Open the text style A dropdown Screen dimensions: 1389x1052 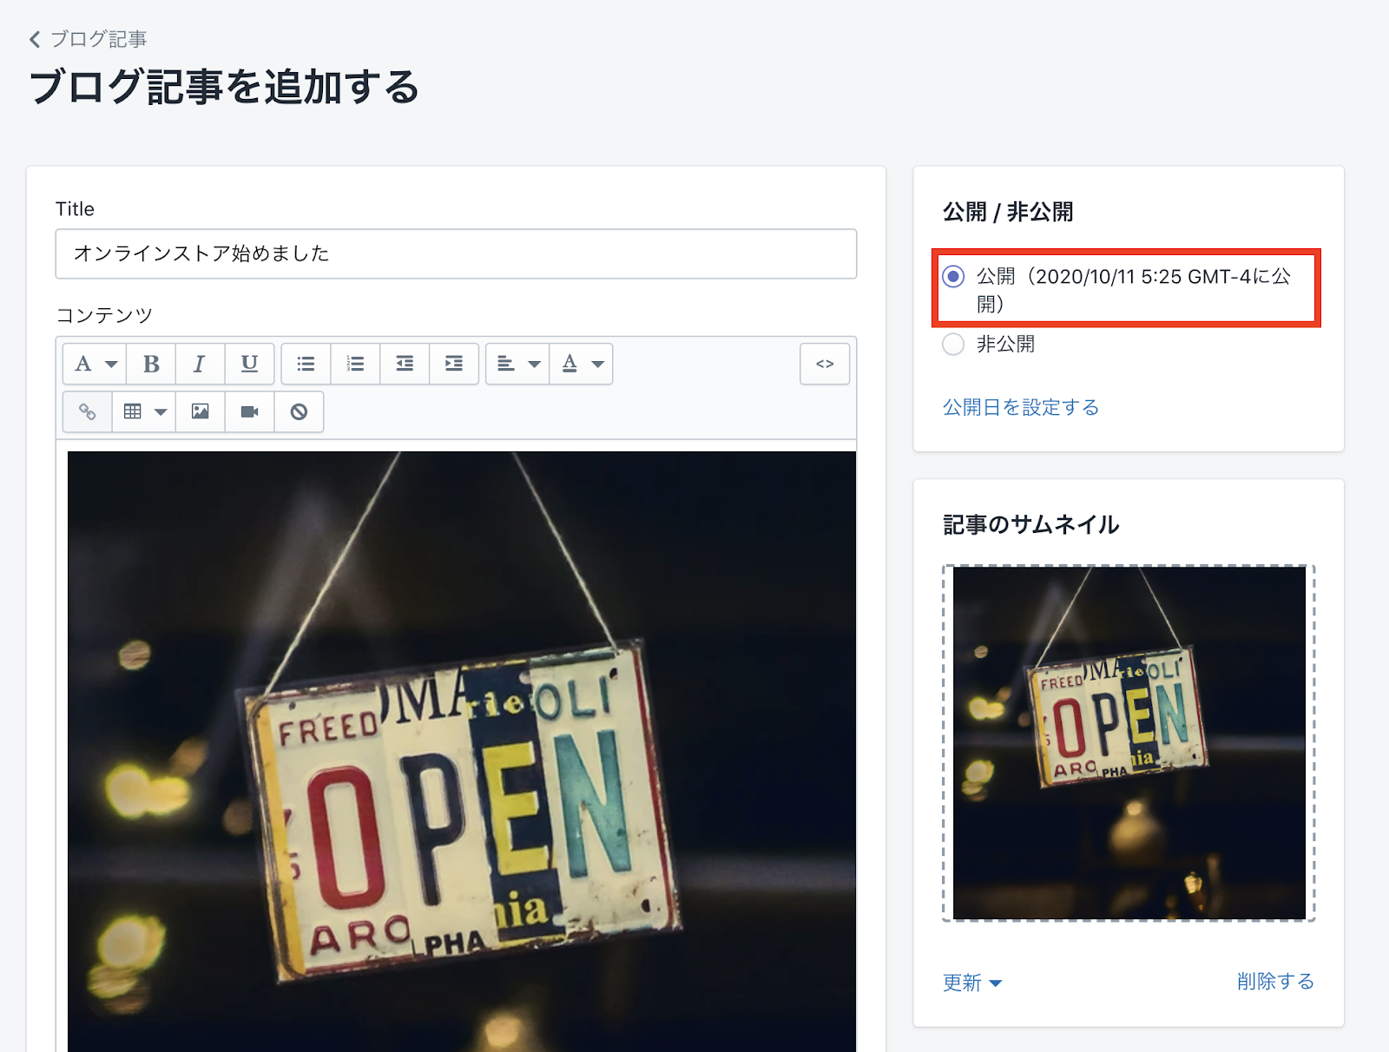95,364
